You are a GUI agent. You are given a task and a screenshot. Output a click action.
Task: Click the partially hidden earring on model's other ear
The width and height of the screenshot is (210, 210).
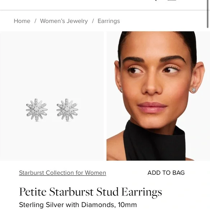(x=121, y=90)
